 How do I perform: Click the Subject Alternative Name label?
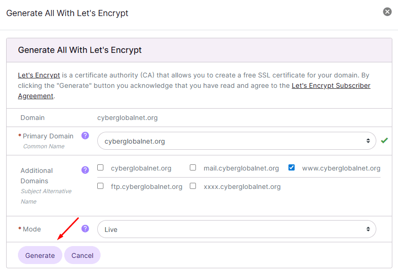[x=46, y=196]
